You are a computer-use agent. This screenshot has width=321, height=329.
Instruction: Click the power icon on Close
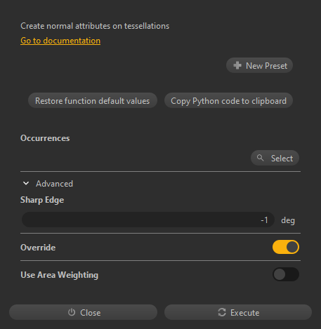tap(72, 312)
